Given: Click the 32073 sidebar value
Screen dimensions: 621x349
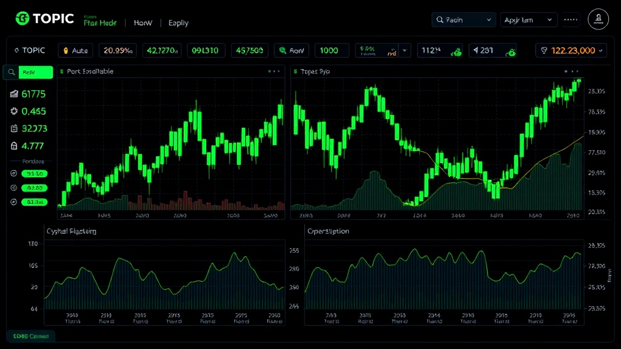Looking at the screenshot, I should tap(35, 128).
